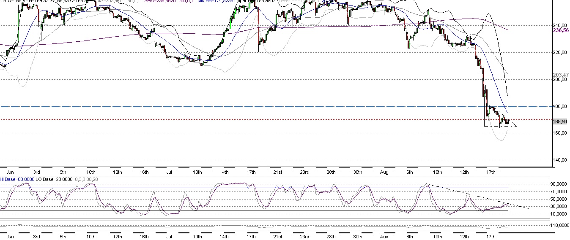Click the Aug label below the price chart
Screen dimensions: 570x240
coord(384,172)
